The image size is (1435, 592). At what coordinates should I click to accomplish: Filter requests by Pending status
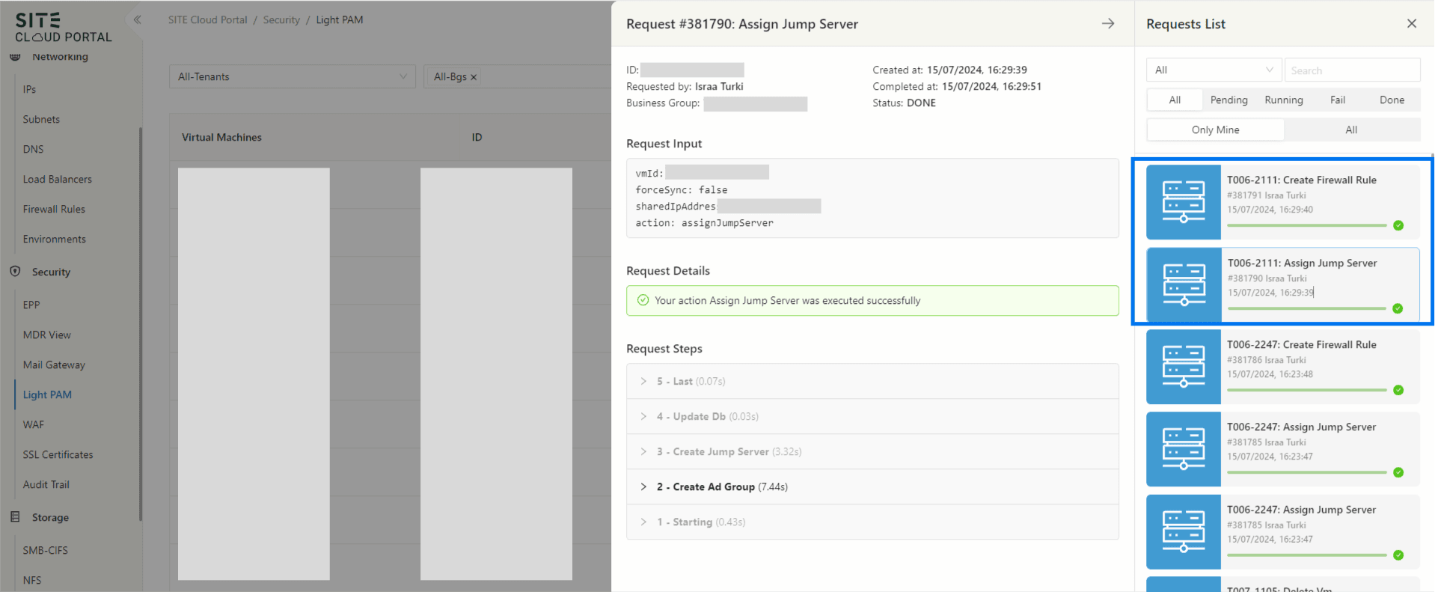point(1229,100)
